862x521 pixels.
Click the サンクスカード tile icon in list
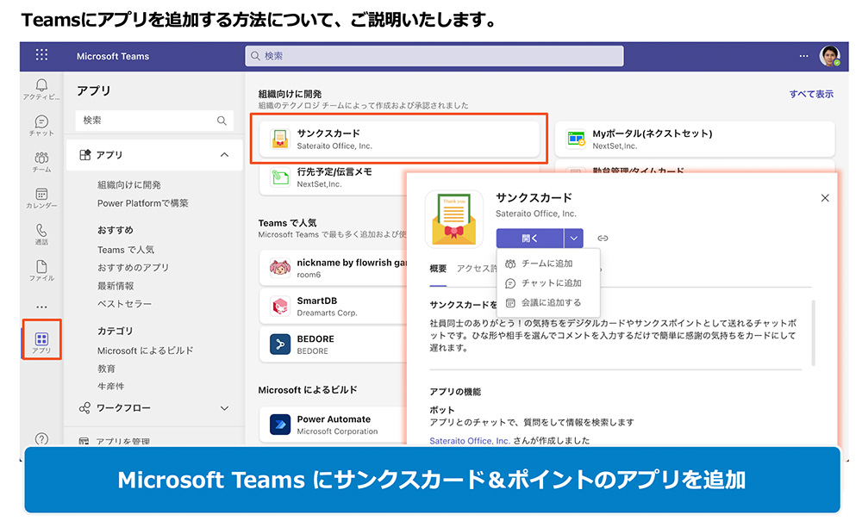click(x=280, y=139)
